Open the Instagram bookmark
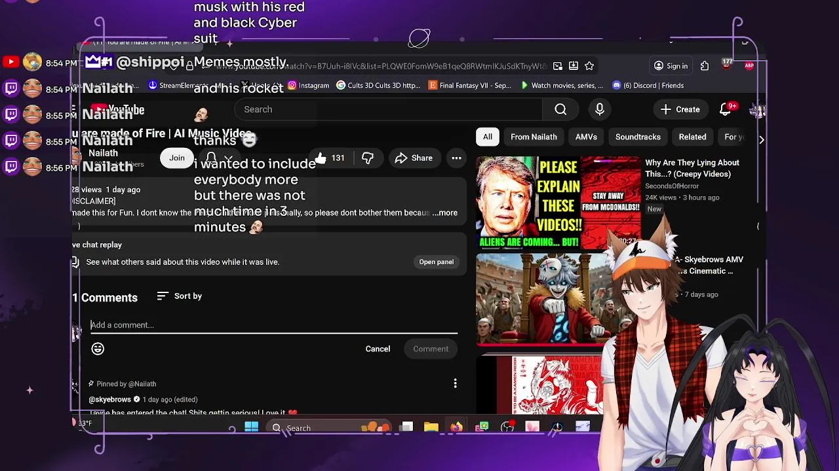This screenshot has height=471, width=839. coord(309,85)
